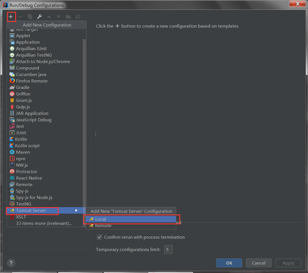This screenshot has width=308, height=273.
Task: Open the wrench Edit Templates icon
Action: point(39,17)
